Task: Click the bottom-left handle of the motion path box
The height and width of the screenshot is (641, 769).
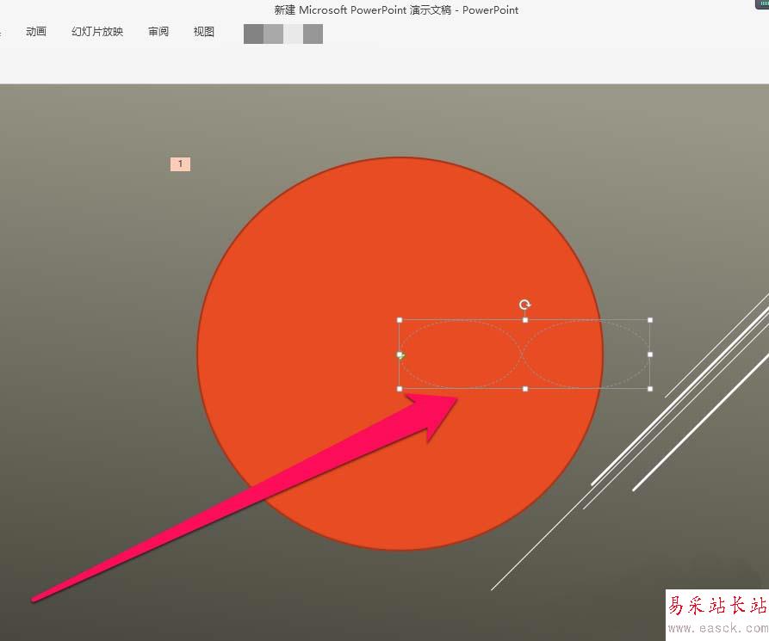Action: pos(400,389)
